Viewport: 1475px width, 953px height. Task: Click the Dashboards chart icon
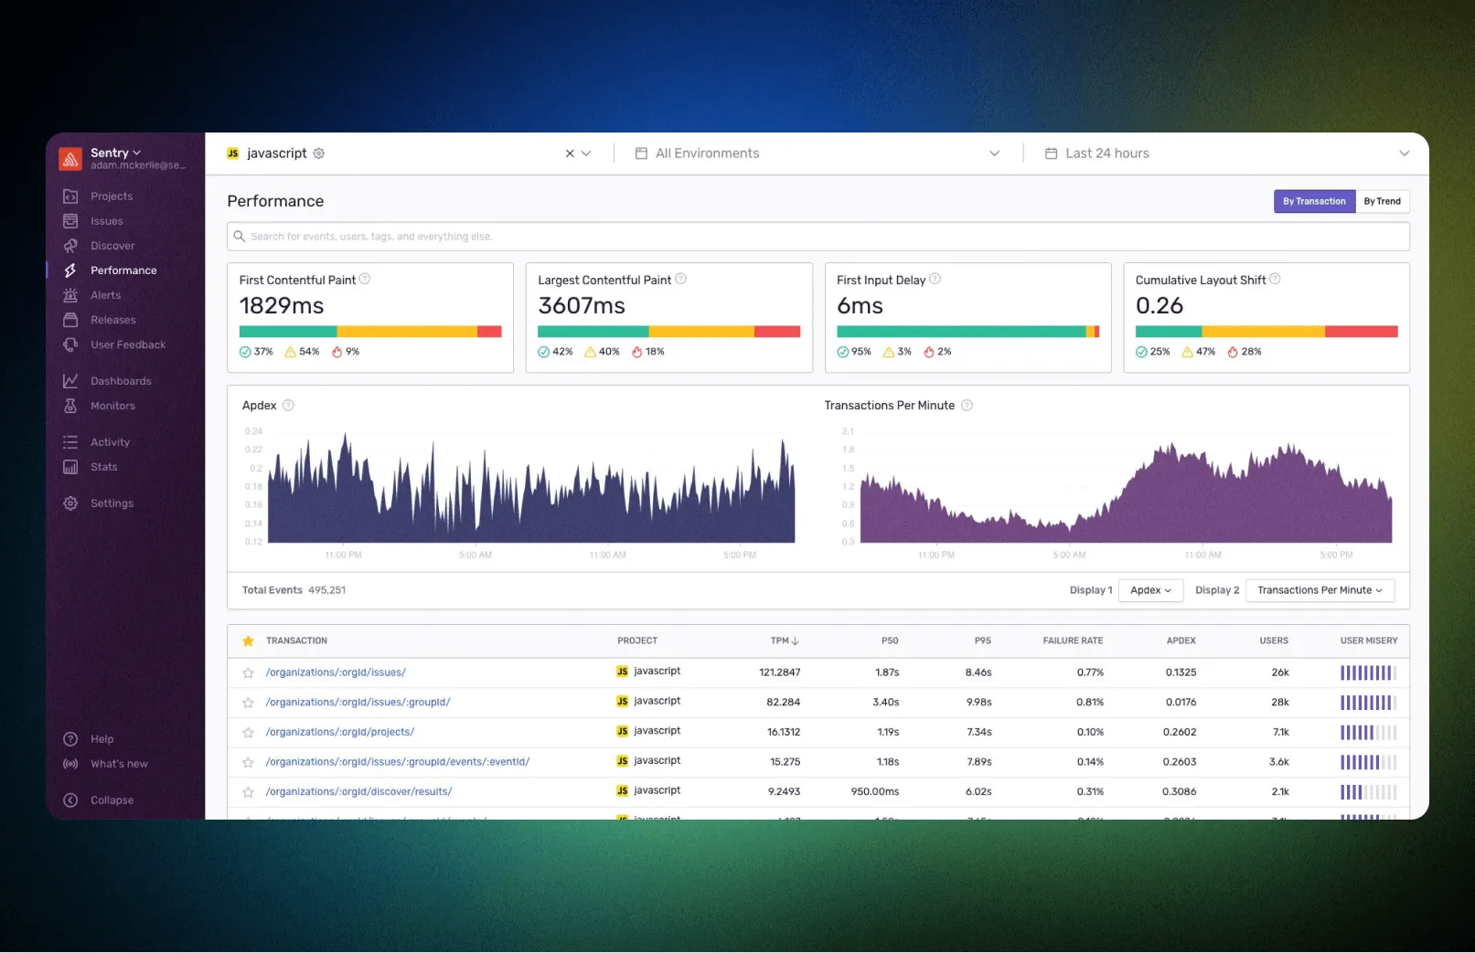click(70, 381)
